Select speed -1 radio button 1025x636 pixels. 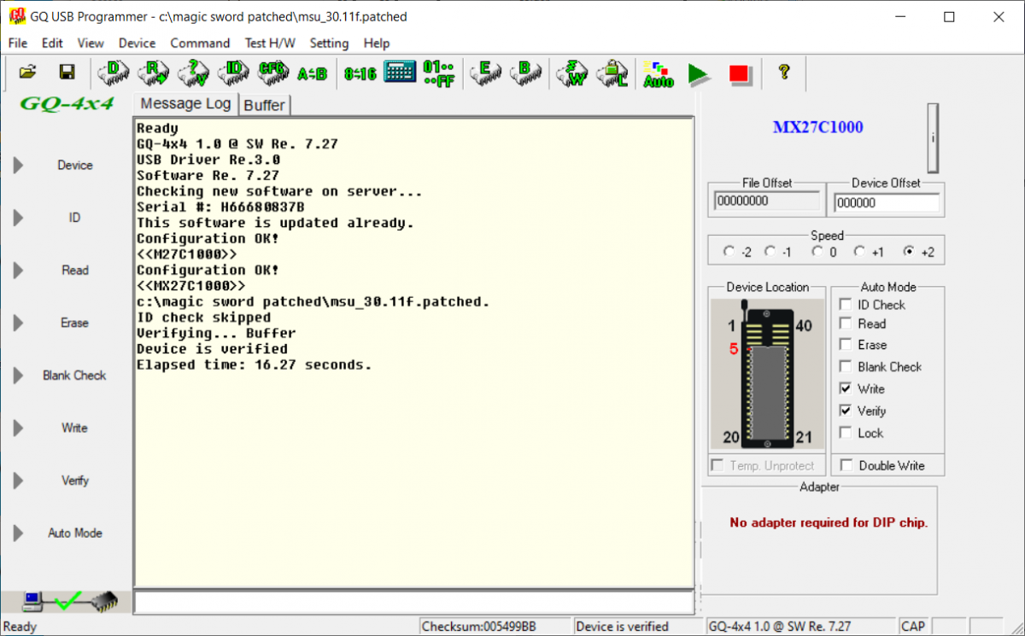(770, 252)
